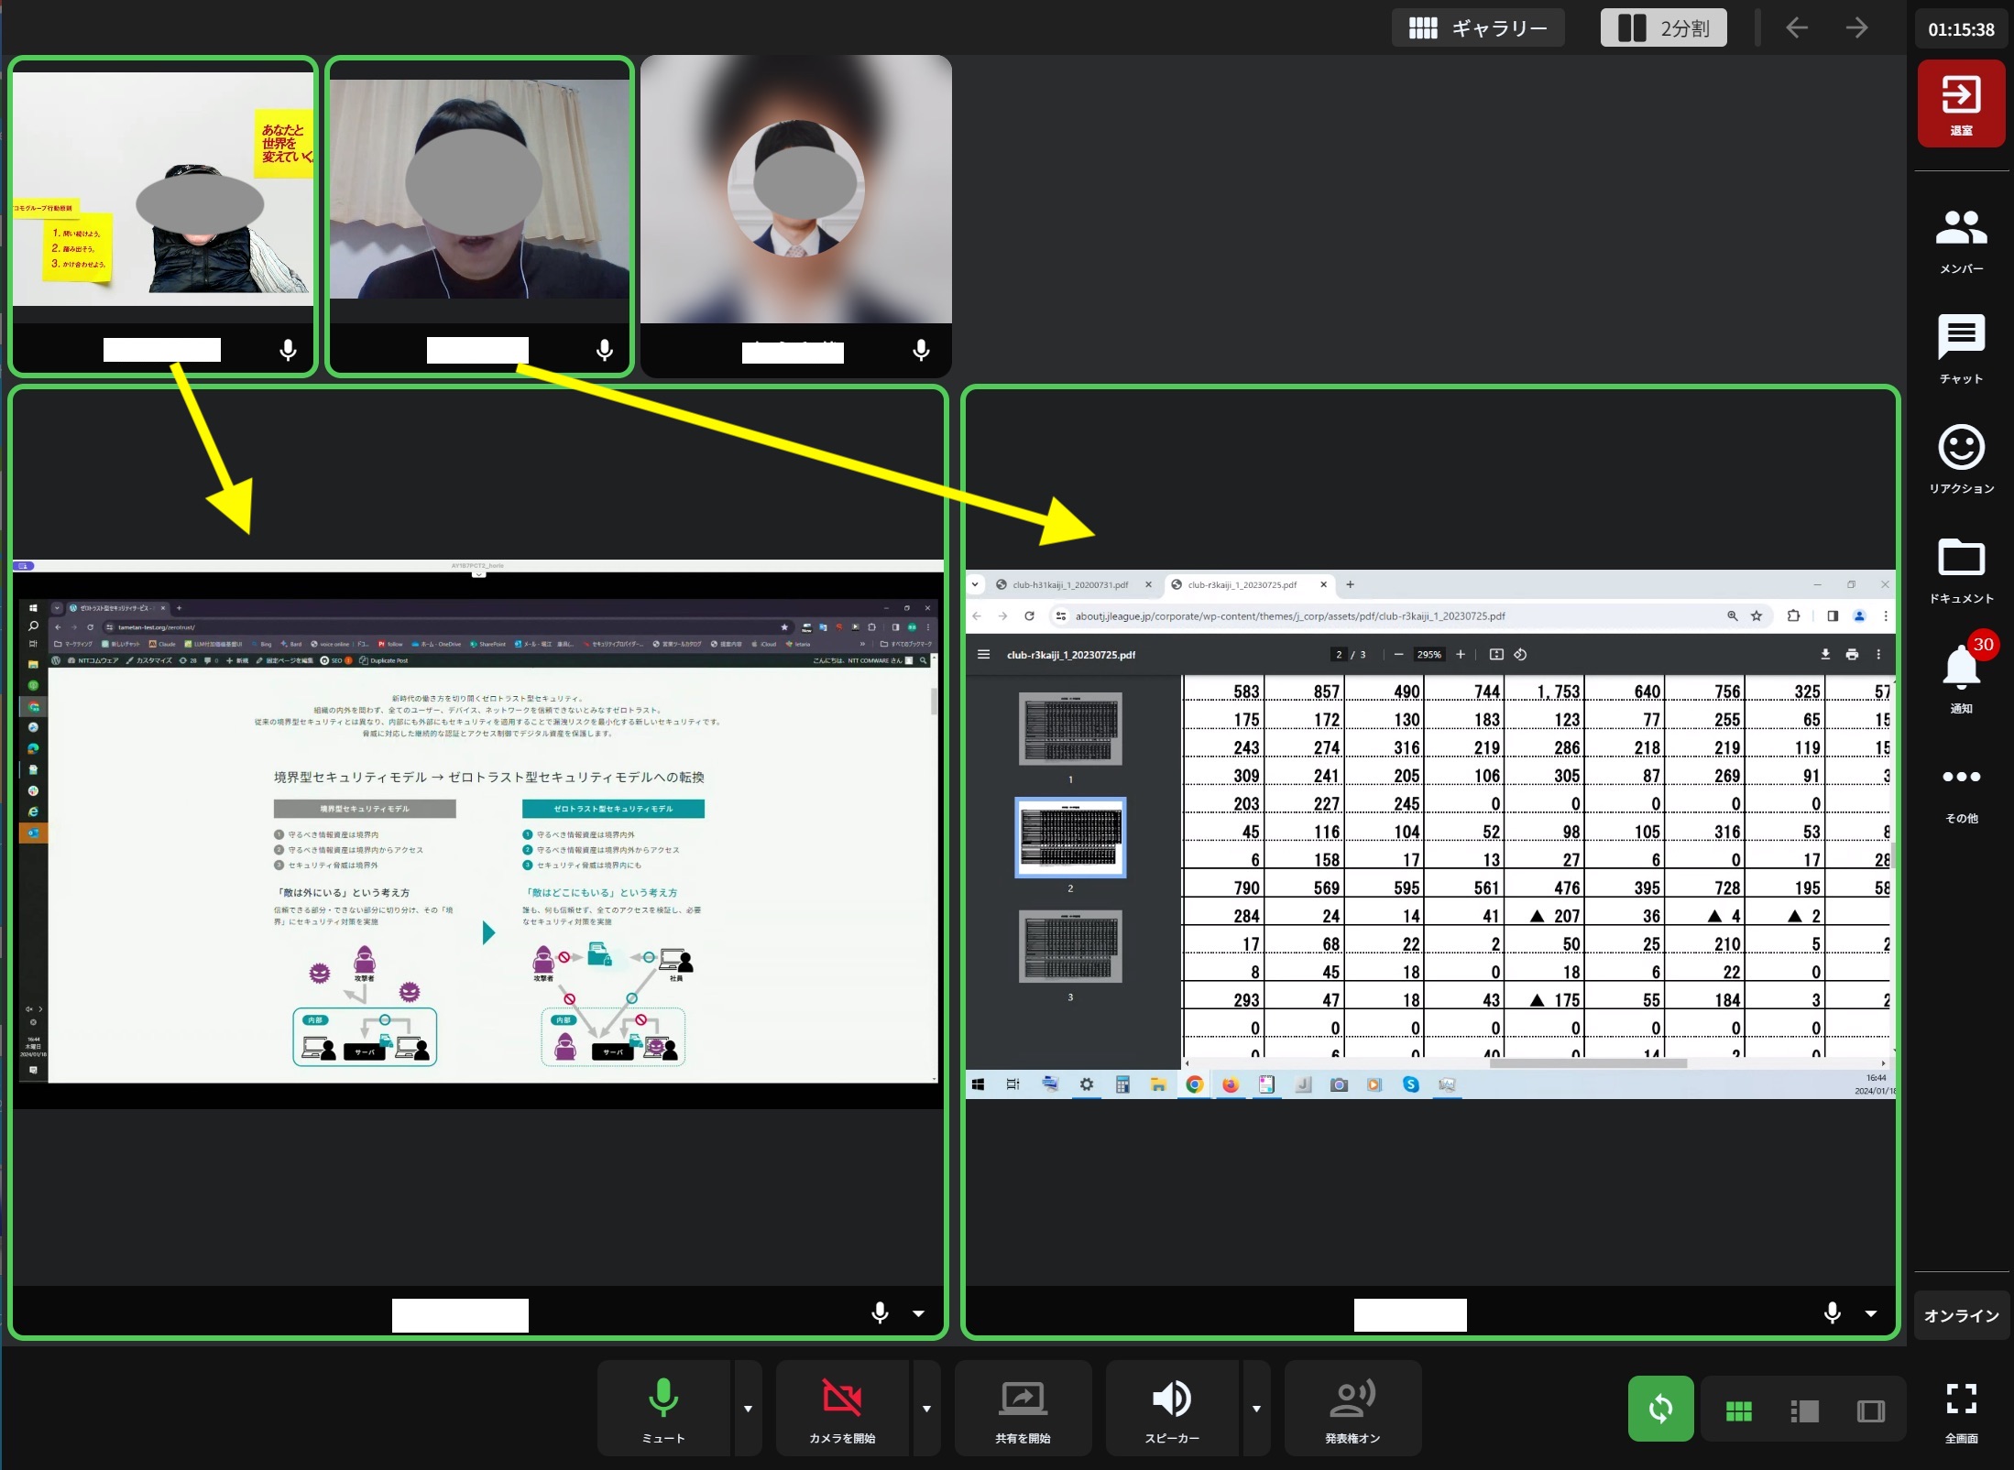Toggle microphone on first participant tile

288,351
